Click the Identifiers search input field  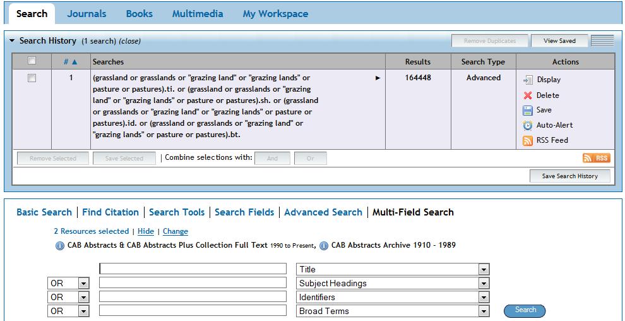(x=193, y=297)
